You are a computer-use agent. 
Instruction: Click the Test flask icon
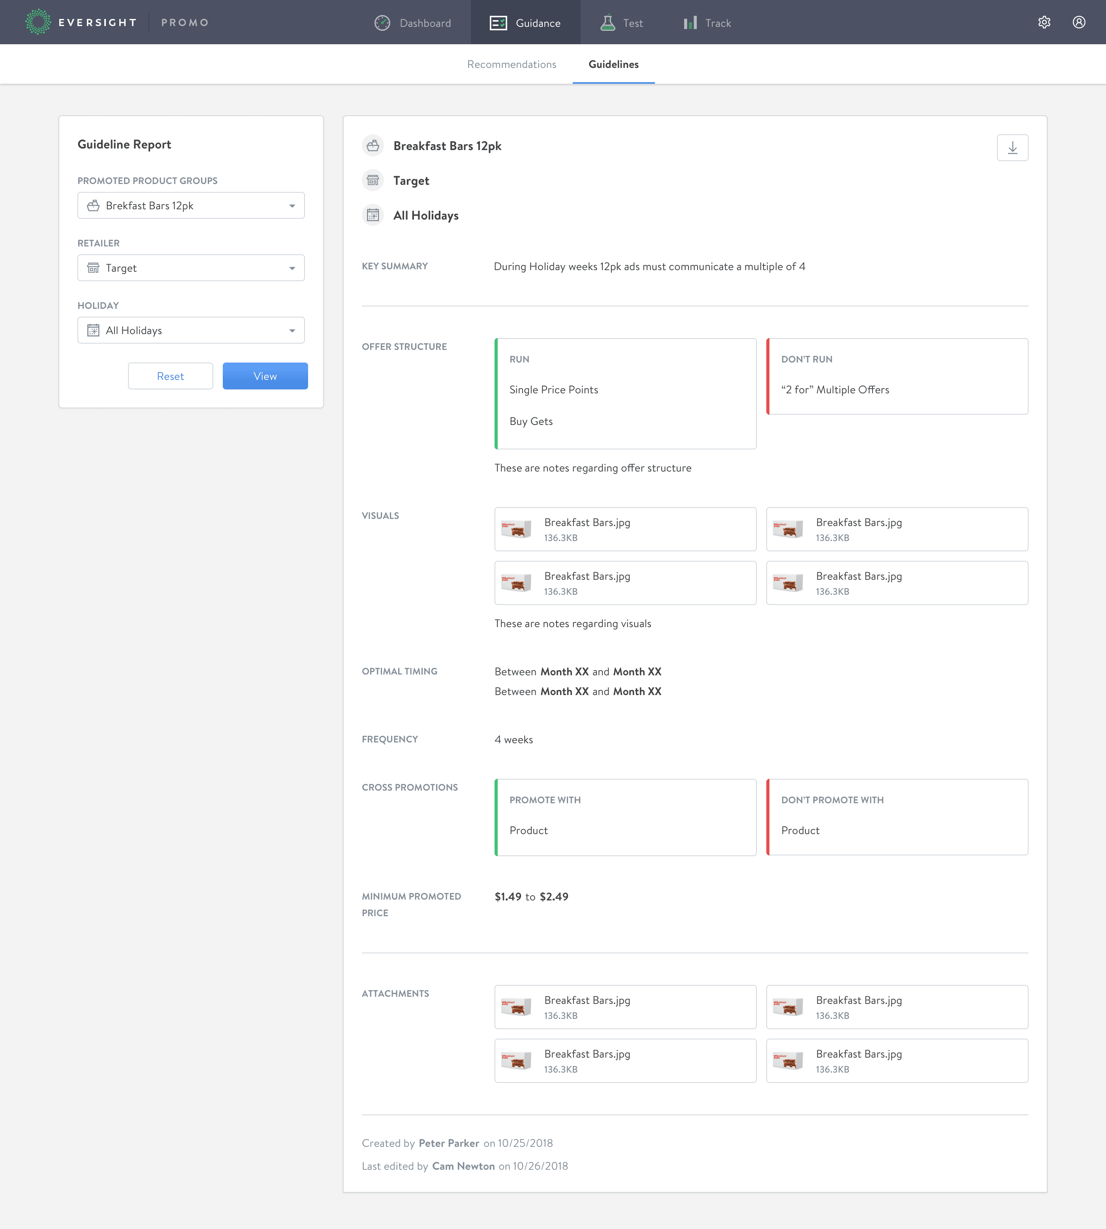(x=608, y=23)
